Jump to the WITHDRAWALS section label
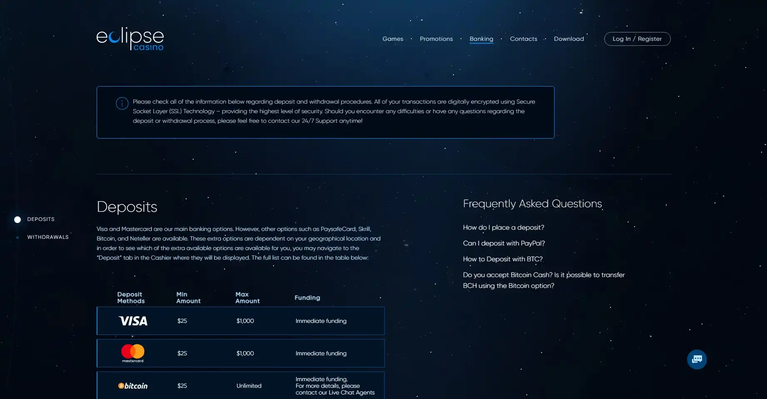Viewport: 767px width, 399px height. 48,237
